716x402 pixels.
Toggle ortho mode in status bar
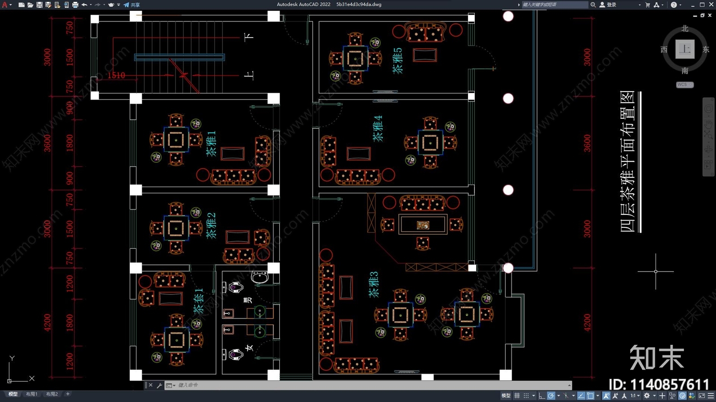click(x=541, y=395)
